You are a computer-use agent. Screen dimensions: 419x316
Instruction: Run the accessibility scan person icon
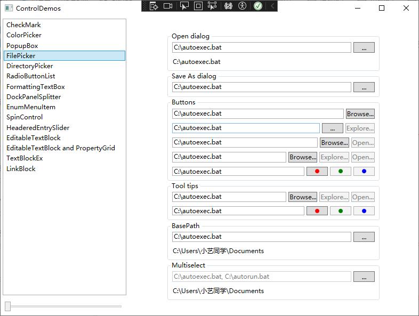(243, 6)
